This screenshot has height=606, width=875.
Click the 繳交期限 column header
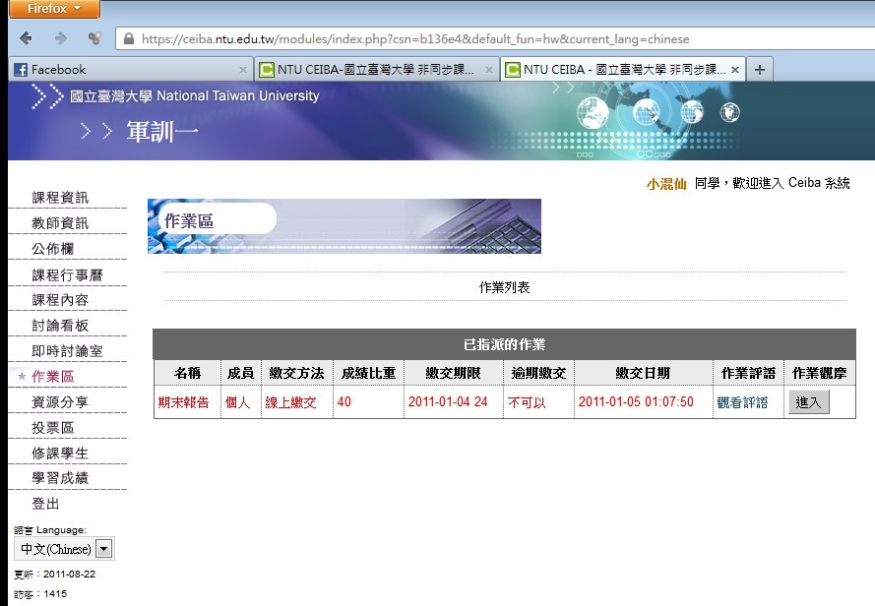coord(453,373)
